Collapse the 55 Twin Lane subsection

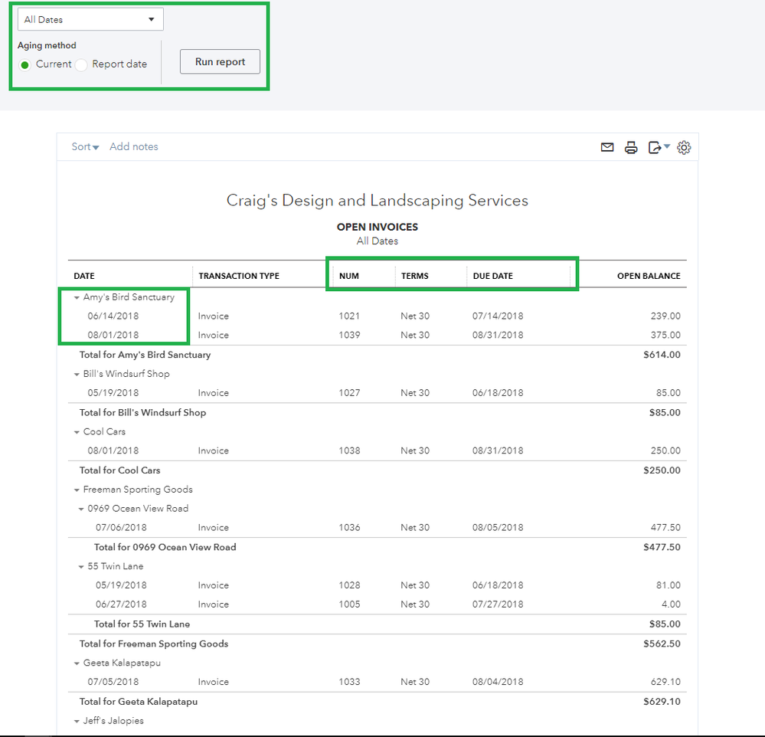click(x=82, y=565)
